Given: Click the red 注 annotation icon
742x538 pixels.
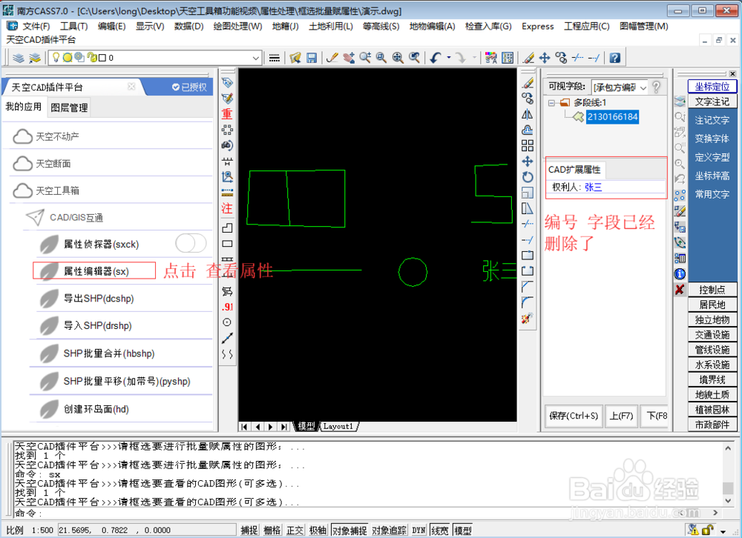Looking at the screenshot, I should click(227, 208).
